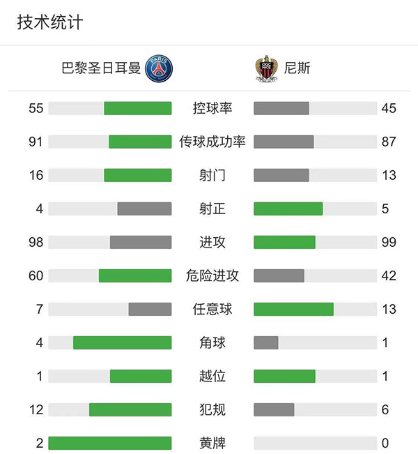This screenshot has width=418, height=454.
Task: Click the 技术统计 section heading
Action: click(50, 22)
